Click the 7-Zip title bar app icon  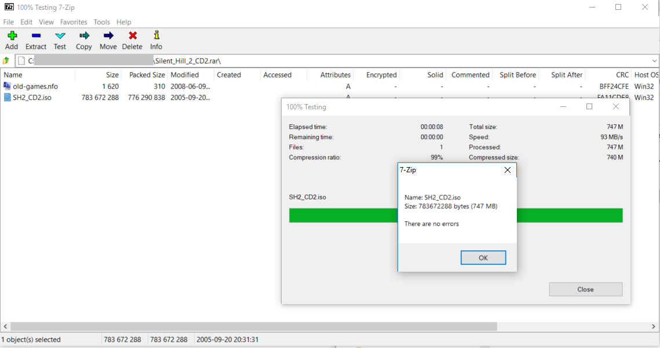[x=9, y=7]
